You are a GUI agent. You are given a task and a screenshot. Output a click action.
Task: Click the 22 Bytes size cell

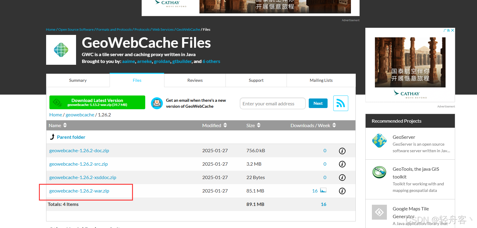[x=255, y=178]
